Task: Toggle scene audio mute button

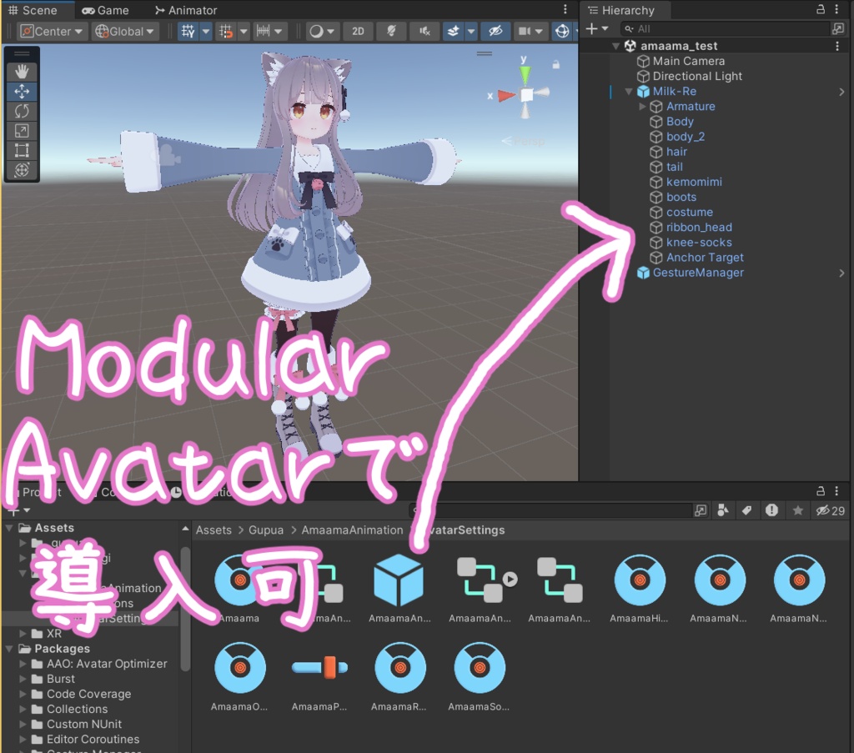Action: tap(424, 31)
